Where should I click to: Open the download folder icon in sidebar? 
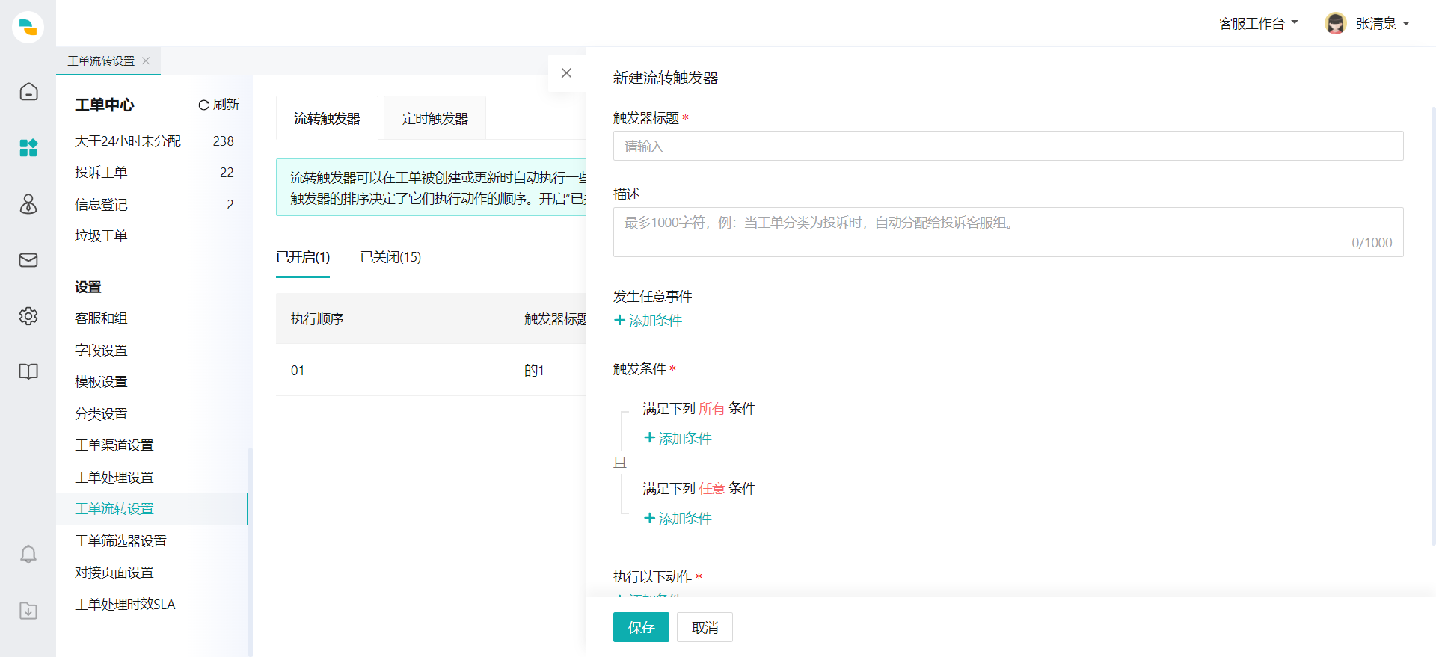(x=28, y=611)
